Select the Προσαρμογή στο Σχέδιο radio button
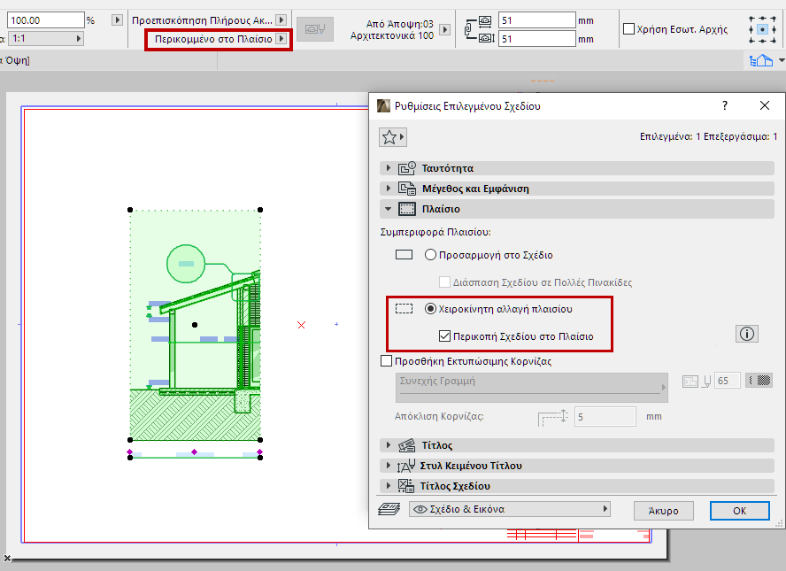786x571 pixels. pyautogui.click(x=430, y=255)
